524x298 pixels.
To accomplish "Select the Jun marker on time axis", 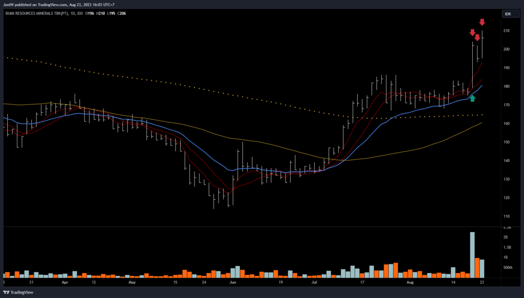I will coord(233,282).
